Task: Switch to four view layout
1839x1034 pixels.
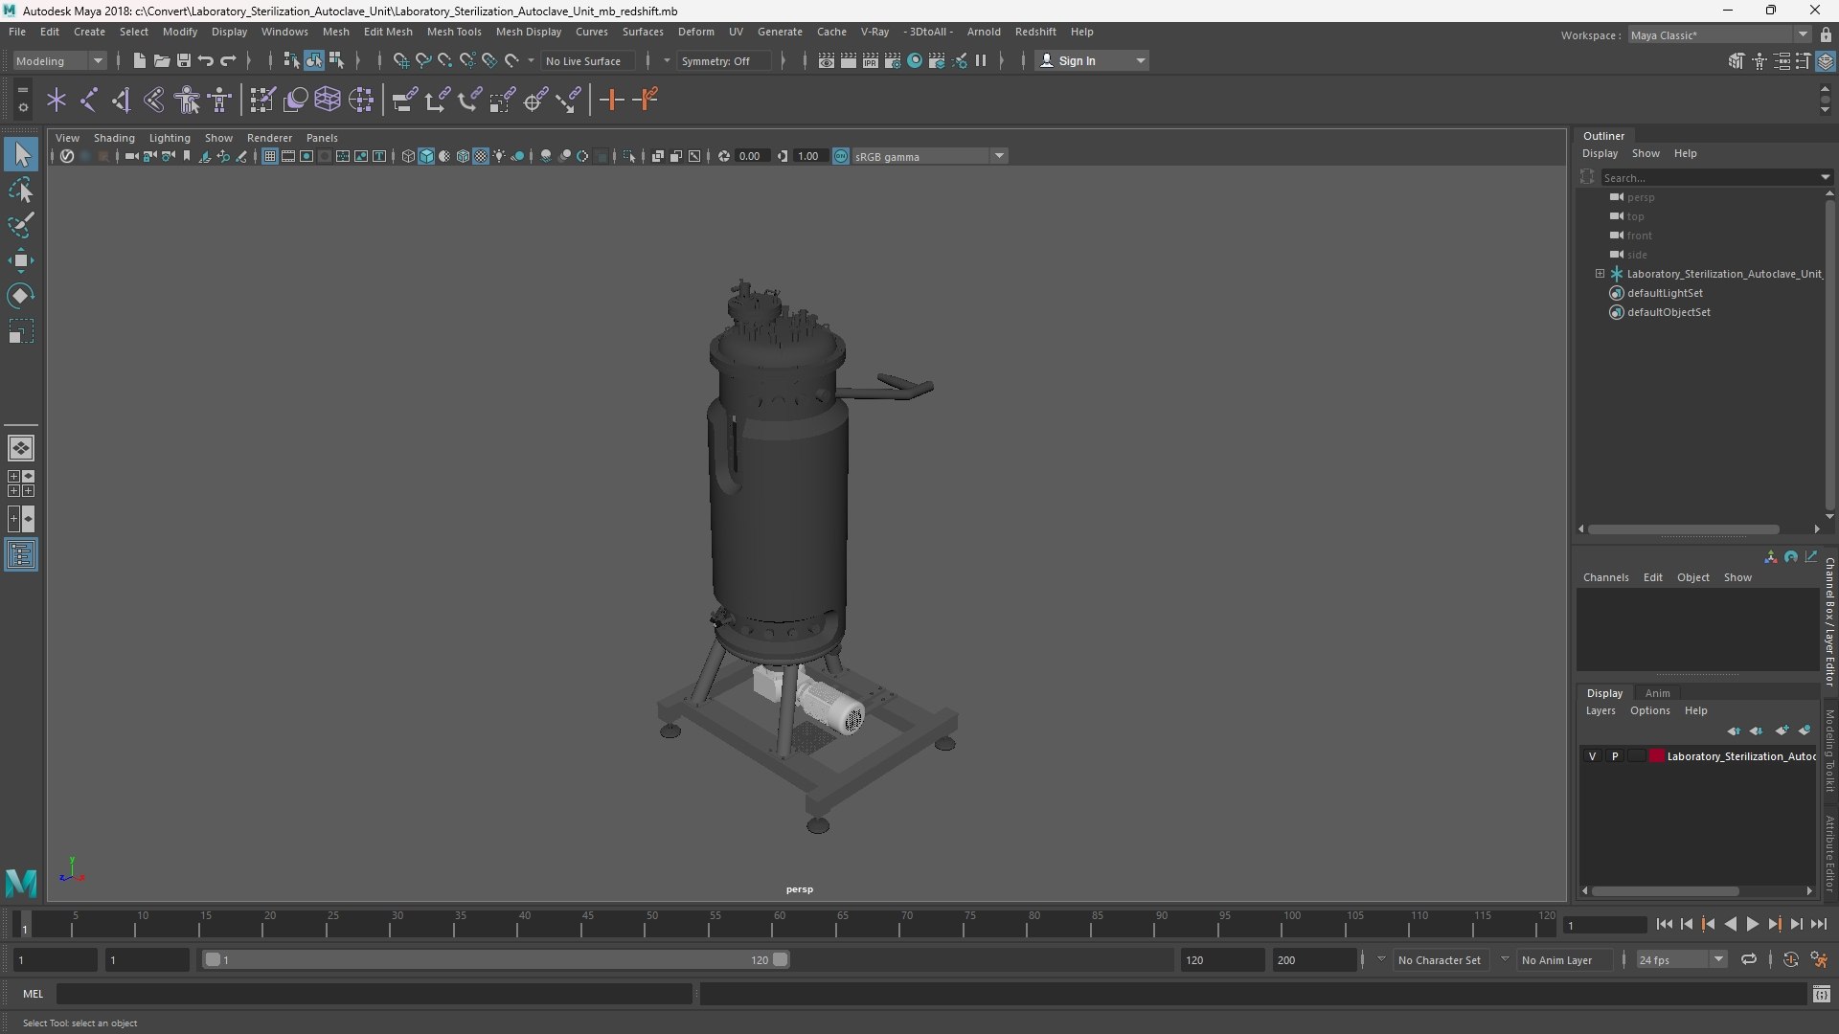Action: [x=21, y=483]
